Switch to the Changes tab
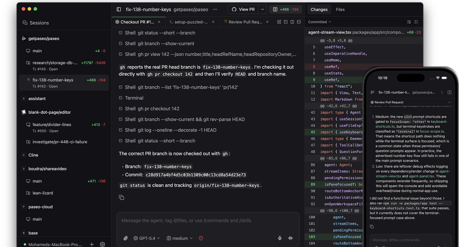The height and width of the screenshot is (247, 470). 319,9
